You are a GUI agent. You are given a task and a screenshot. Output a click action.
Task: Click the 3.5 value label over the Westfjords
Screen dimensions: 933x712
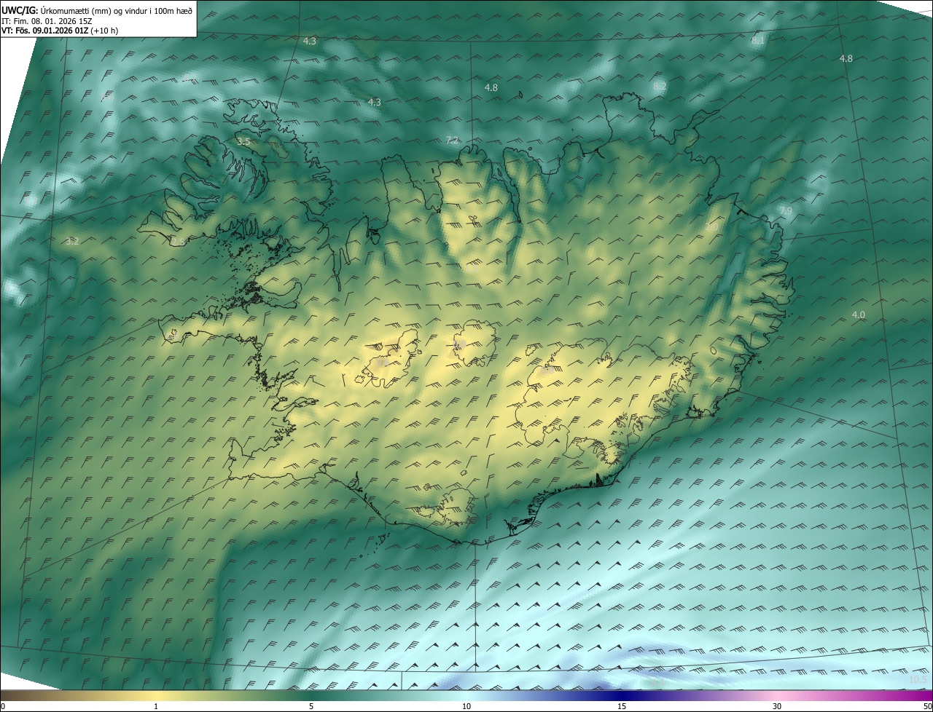(x=243, y=142)
